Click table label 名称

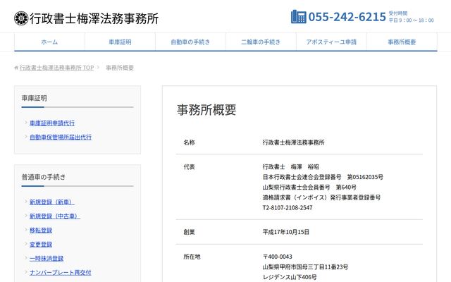tap(190, 142)
